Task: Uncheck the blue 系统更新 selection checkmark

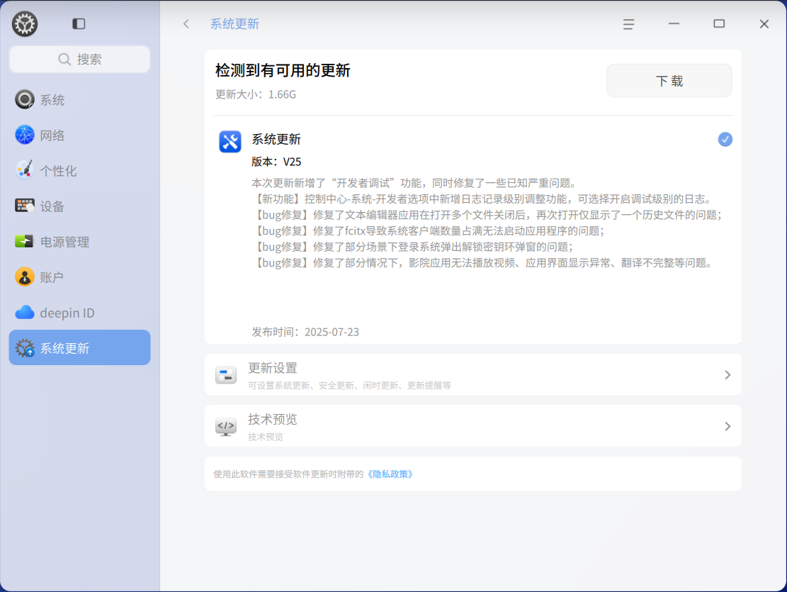Action: point(725,139)
